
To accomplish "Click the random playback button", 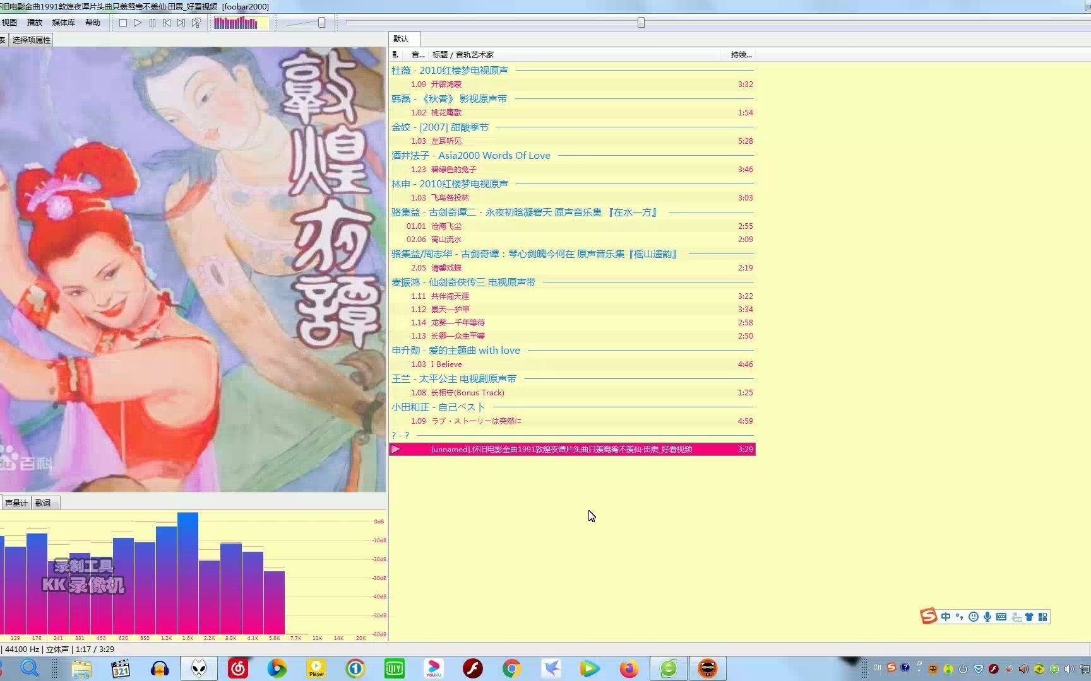I will point(196,23).
